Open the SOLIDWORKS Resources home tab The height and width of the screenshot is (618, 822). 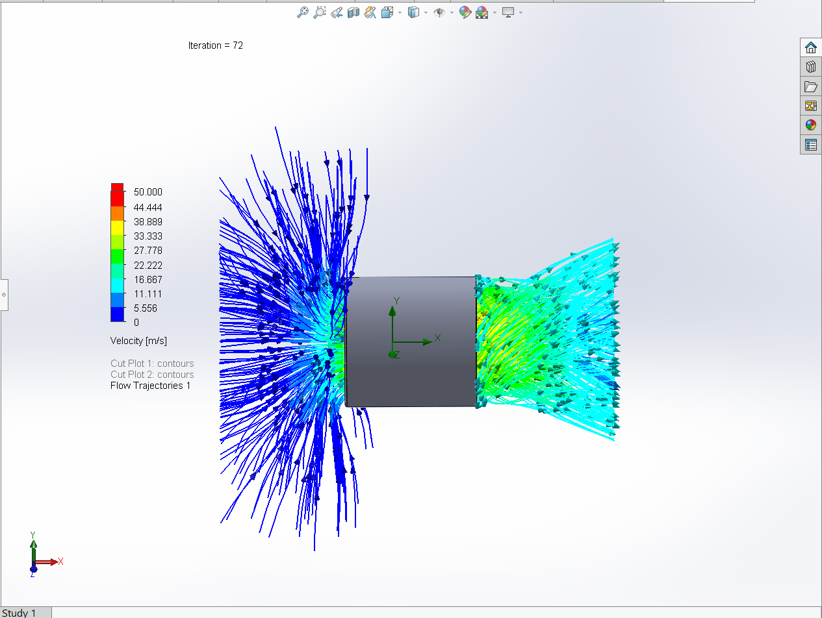click(810, 47)
